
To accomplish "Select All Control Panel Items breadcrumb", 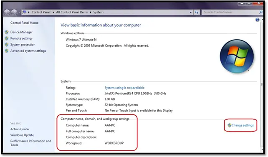I will point(72,12).
